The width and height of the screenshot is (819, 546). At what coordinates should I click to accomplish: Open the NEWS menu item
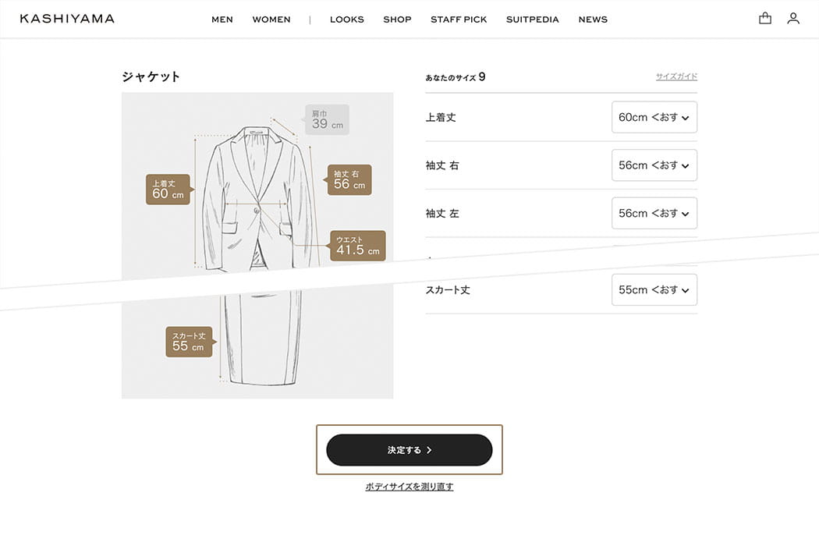[593, 19]
